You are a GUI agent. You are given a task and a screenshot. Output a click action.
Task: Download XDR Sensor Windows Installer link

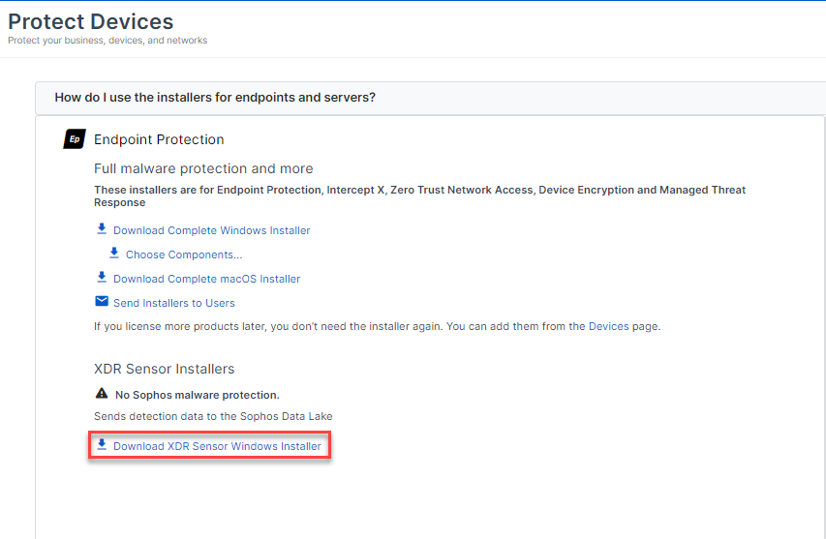217,446
